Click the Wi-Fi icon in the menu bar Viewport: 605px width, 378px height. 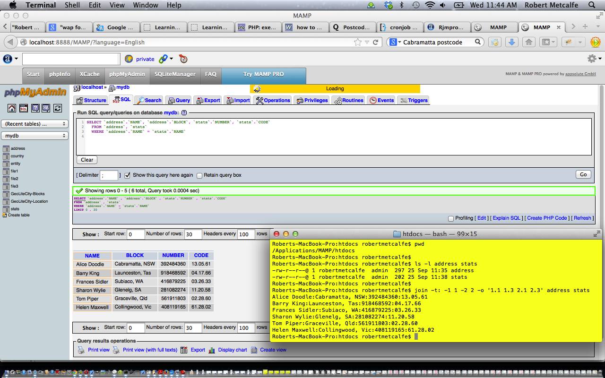(430, 5)
